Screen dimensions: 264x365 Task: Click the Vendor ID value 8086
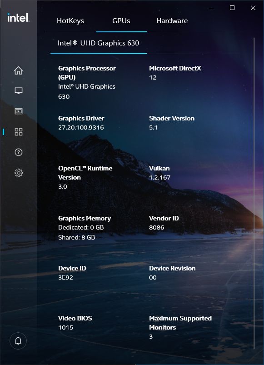point(156,228)
